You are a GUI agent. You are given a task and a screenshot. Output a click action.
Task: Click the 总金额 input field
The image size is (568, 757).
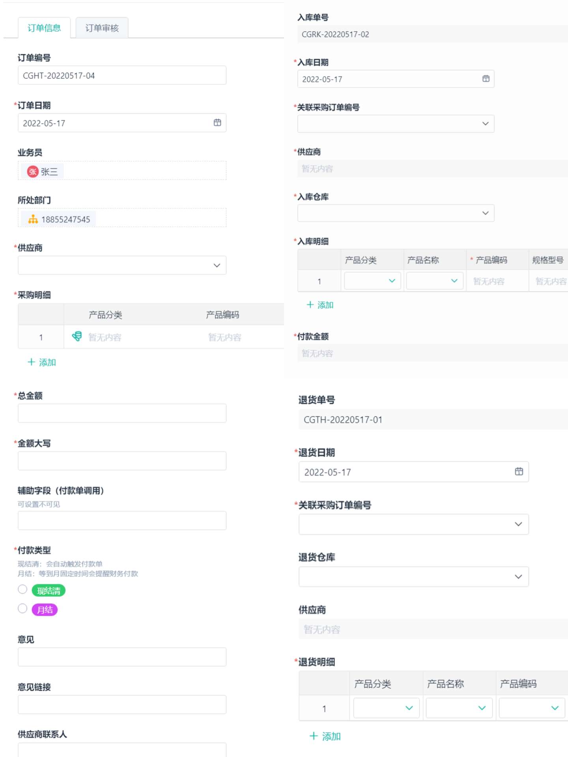[x=122, y=413]
